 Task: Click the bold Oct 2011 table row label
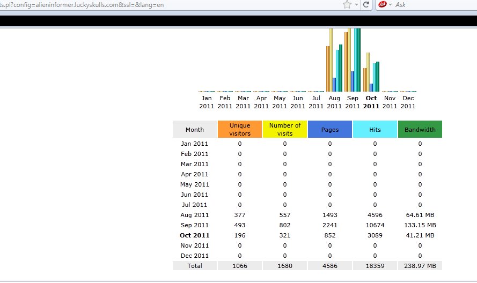[x=195, y=235]
